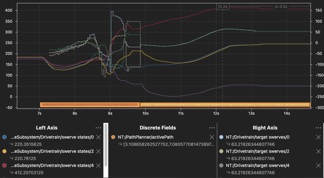Click the value 225.3515625
This screenshot has width=324, height=178.
pyautogui.click(x=28, y=144)
